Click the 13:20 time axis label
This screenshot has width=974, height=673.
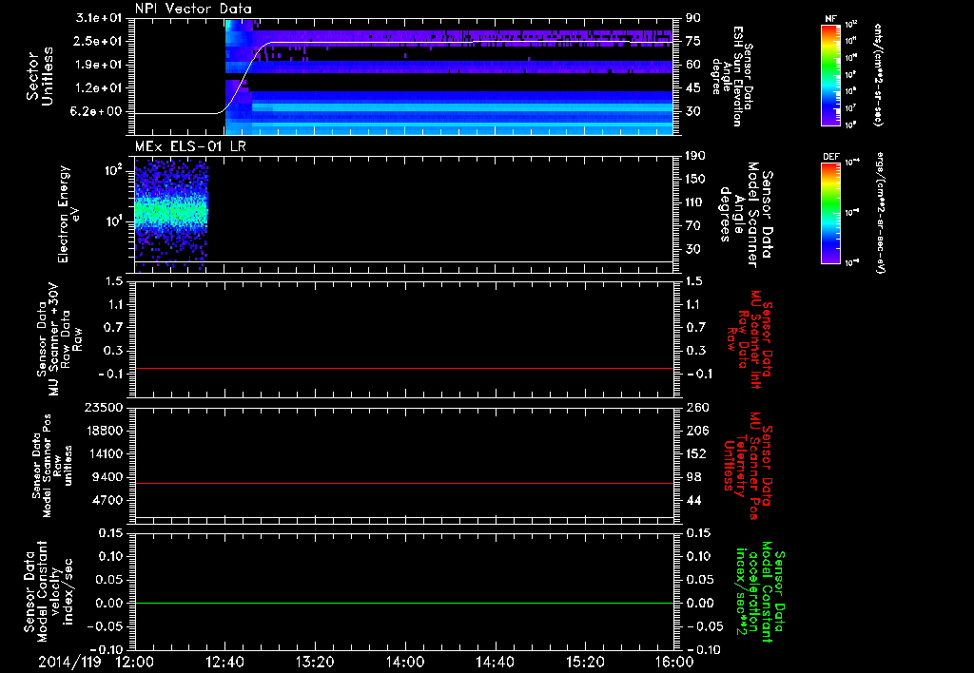pos(315,662)
